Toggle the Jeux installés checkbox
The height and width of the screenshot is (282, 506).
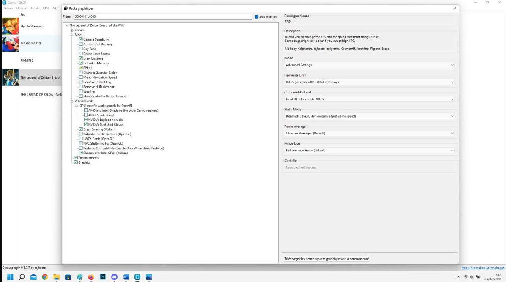pyautogui.click(x=257, y=17)
